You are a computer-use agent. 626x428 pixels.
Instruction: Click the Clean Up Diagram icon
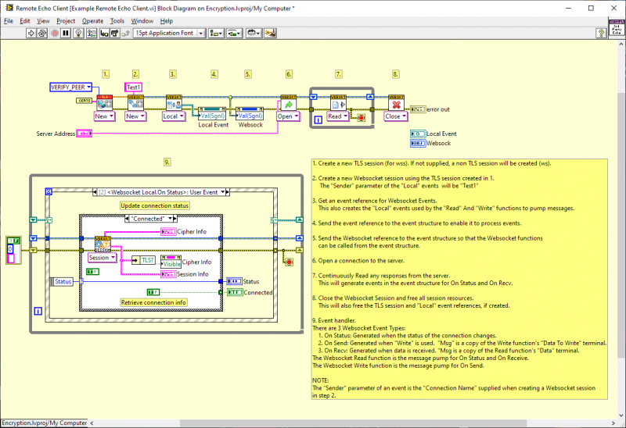269,34
